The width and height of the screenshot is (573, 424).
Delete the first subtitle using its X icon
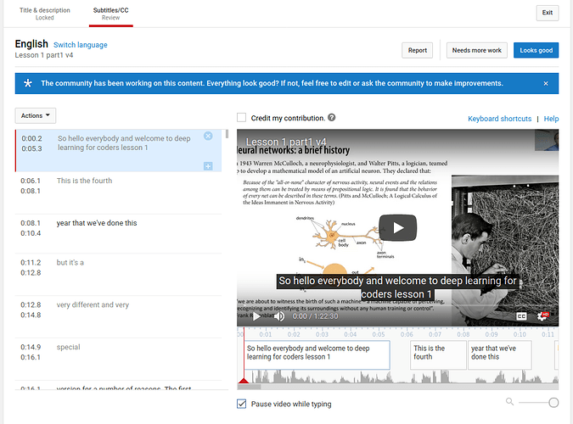click(x=209, y=137)
